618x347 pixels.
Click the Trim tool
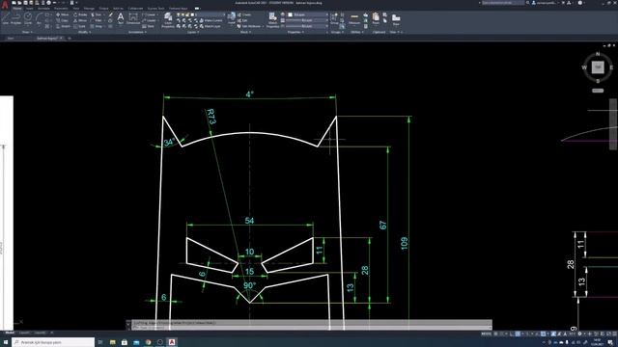coord(97,14)
